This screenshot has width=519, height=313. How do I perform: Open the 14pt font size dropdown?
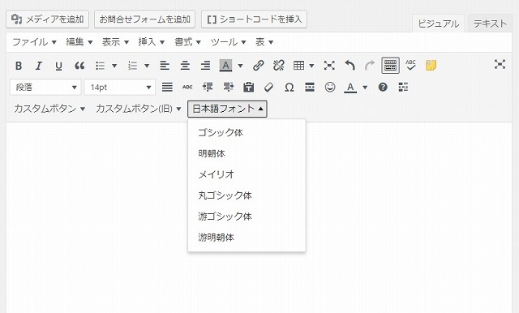(119, 88)
